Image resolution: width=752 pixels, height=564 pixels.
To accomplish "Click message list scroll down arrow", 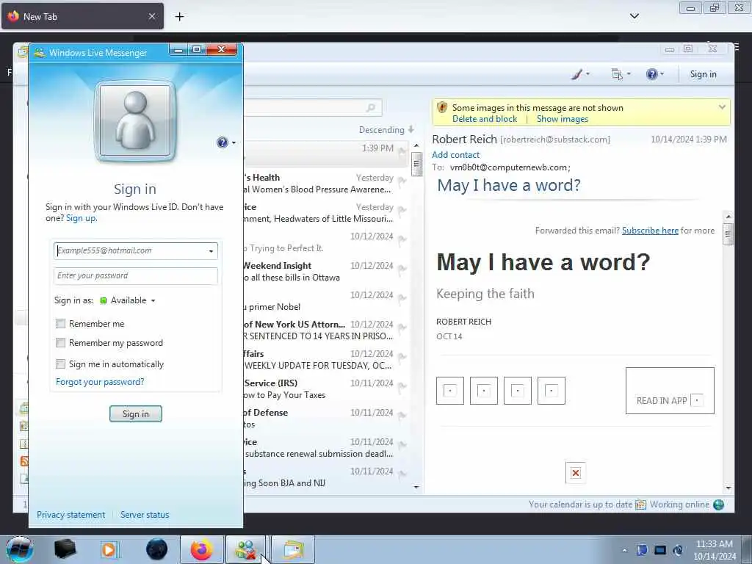I will 416,487.
